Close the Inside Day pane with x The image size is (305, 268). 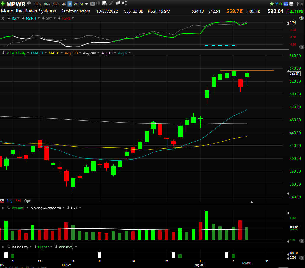coord(3,247)
